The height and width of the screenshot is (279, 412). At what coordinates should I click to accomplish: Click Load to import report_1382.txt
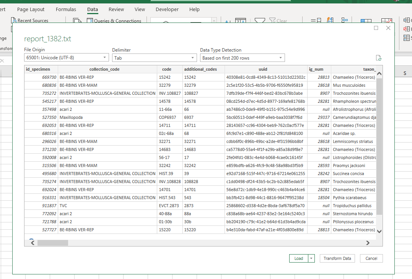point(298,258)
